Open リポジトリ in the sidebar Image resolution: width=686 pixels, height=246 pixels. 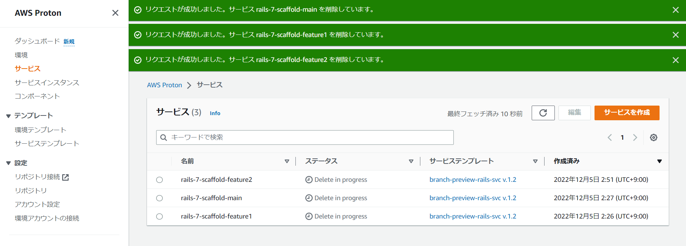(31, 191)
